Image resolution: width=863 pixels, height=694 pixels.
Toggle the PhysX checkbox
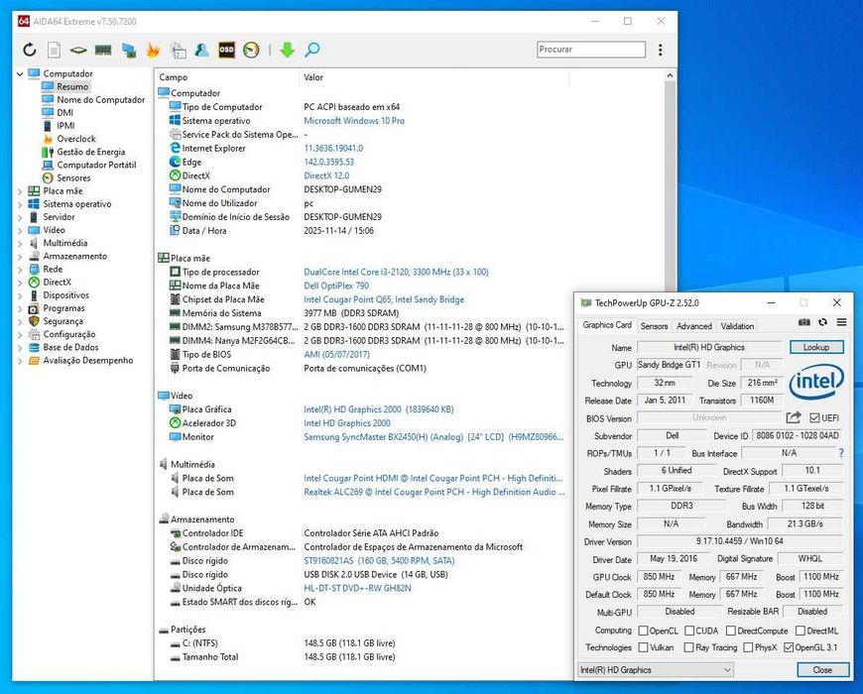(748, 647)
